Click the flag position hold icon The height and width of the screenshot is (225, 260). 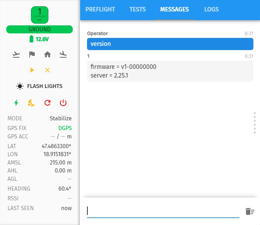32,55
